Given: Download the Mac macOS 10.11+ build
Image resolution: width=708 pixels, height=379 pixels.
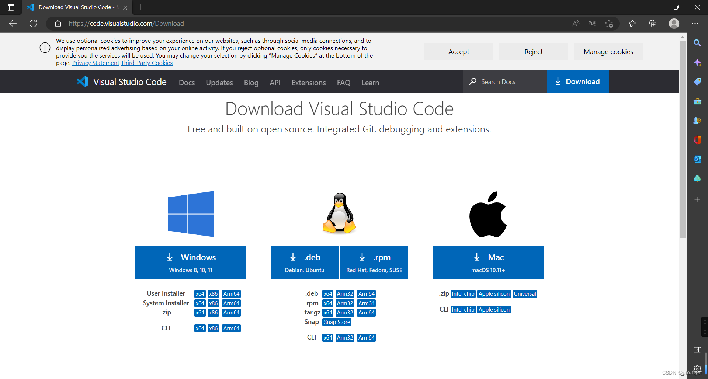Looking at the screenshot, I should (x=488, y=262).
